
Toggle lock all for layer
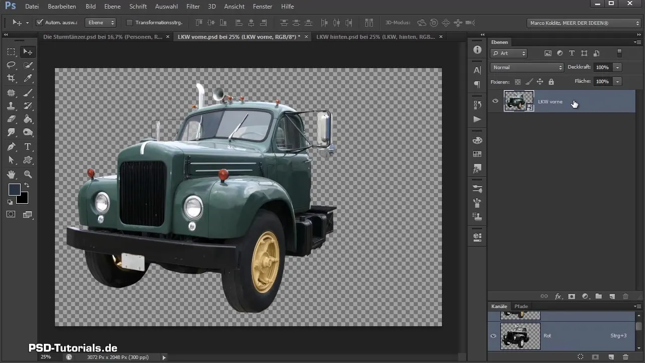click(551, 82)
